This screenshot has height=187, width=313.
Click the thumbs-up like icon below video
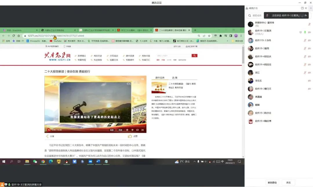tap(130, 136)
